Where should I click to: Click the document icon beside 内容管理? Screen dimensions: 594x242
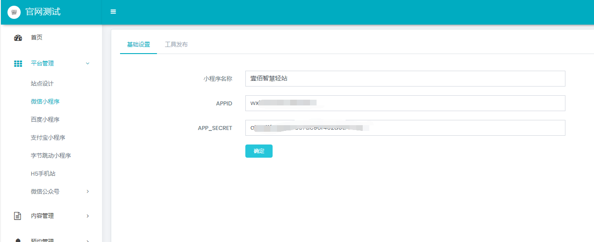point(18,216)
